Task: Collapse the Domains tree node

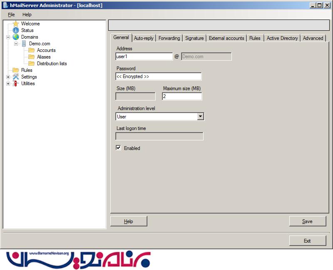Action: click(x=8, y=37)
